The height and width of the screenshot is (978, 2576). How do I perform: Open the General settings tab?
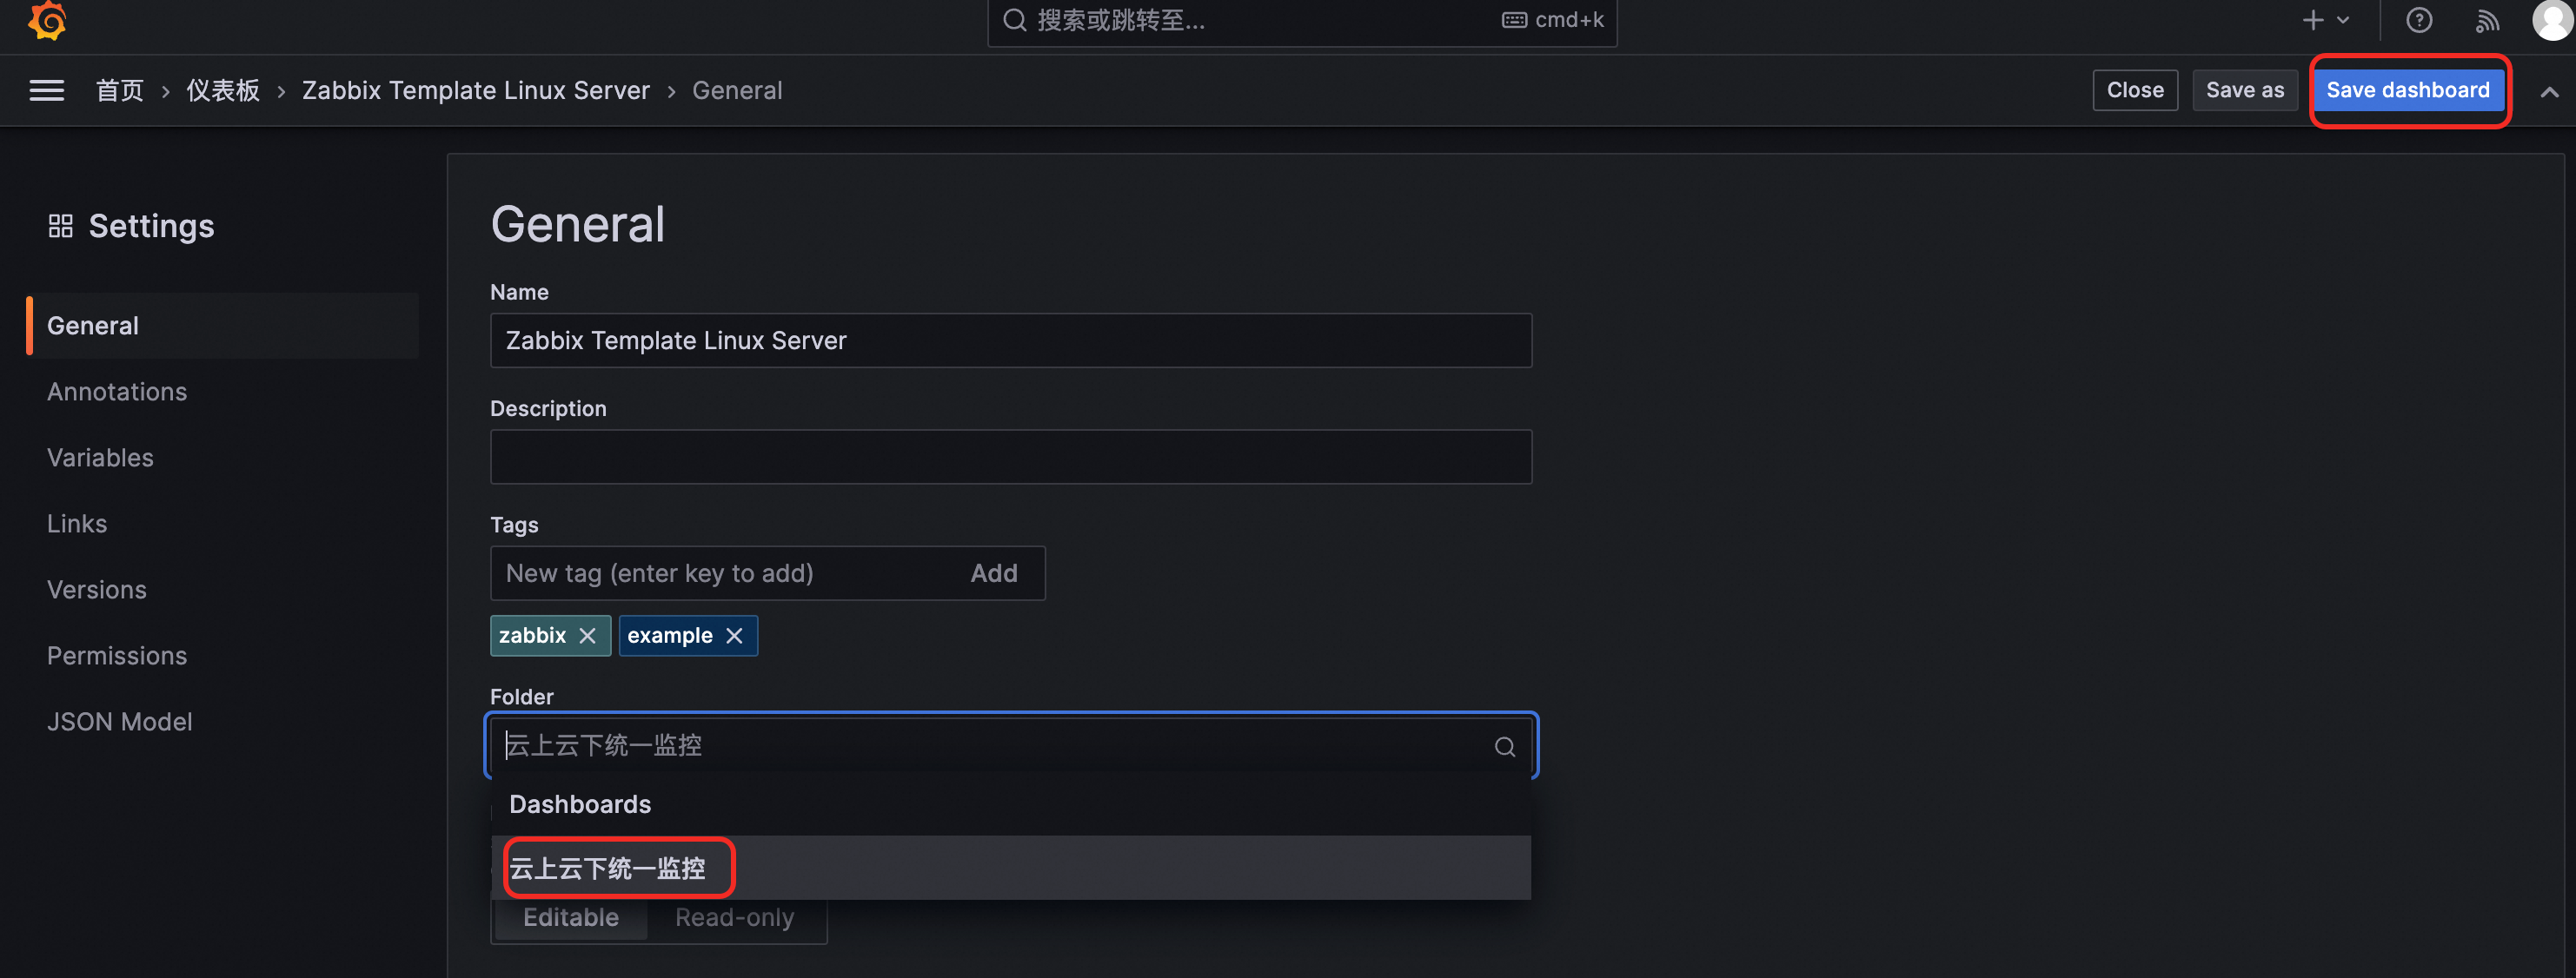point(223,326)
